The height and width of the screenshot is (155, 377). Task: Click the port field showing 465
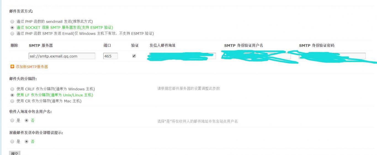coord(110,56)
